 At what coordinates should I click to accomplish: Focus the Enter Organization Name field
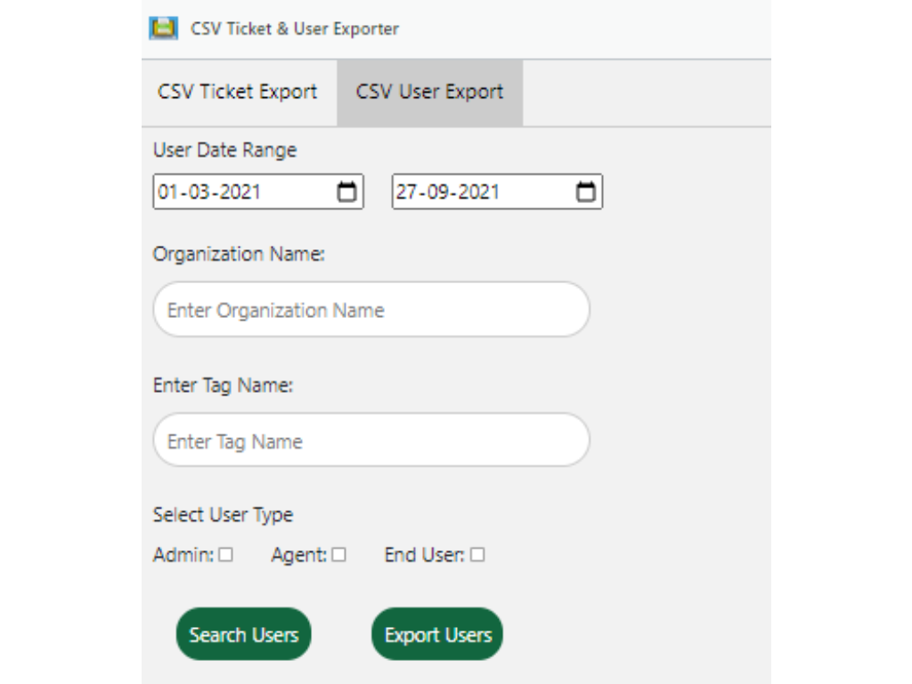tap(371, 310)
